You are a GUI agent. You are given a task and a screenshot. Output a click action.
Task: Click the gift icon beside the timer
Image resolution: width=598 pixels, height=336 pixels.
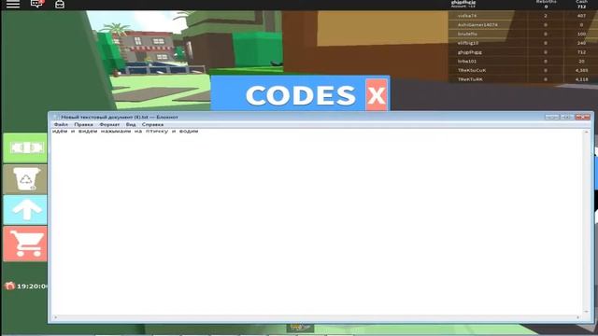[9, 286]
